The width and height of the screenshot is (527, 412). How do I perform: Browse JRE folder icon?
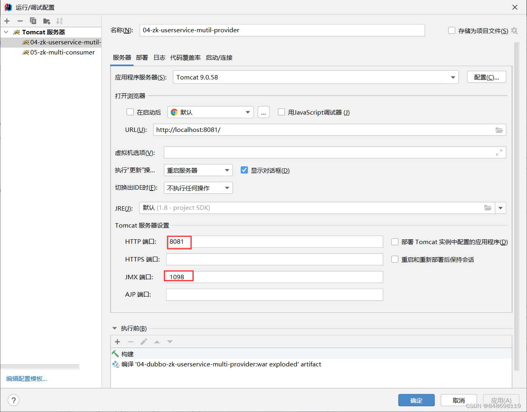point(488,208)
